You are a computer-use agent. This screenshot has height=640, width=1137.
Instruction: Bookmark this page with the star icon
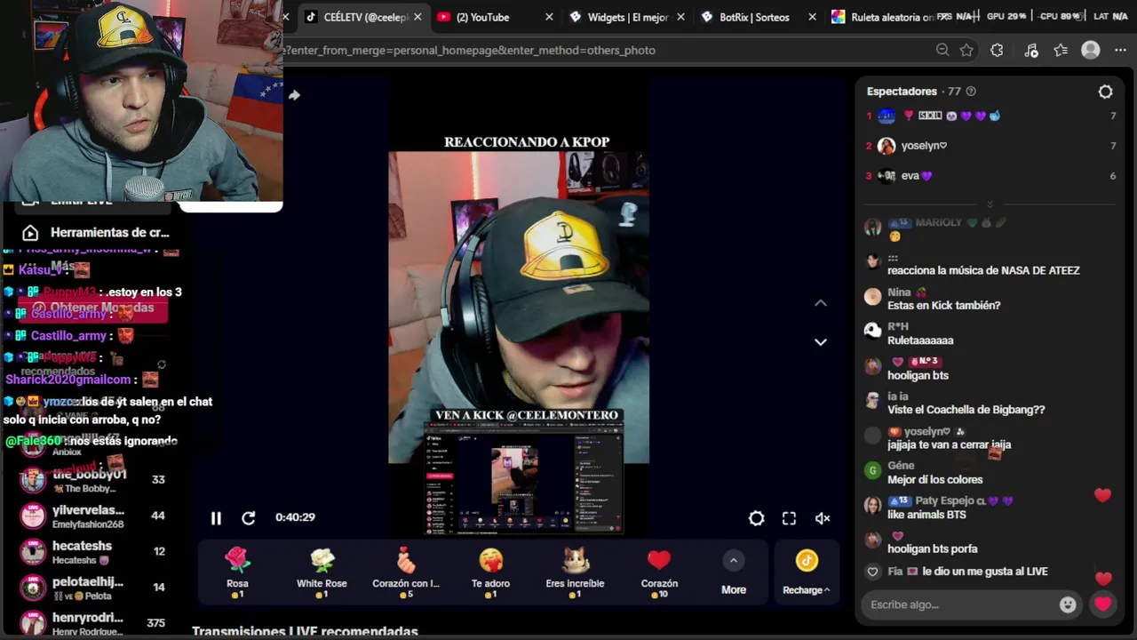click(x=966, y=50)
